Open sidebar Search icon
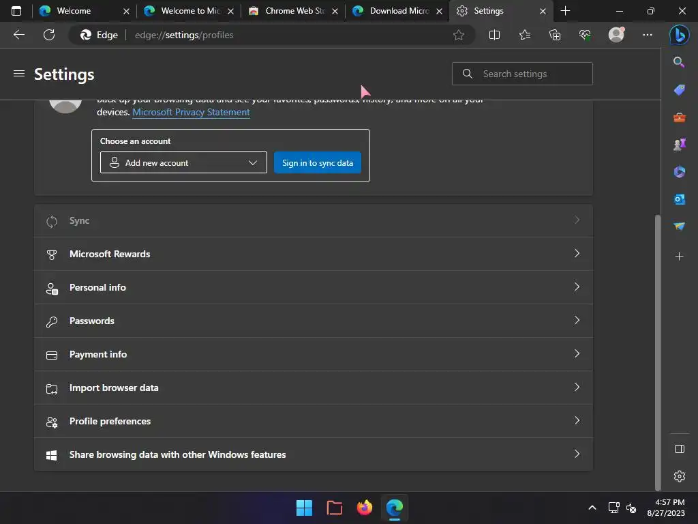This screenshot has height=524, width=698. tap(679, 62)
